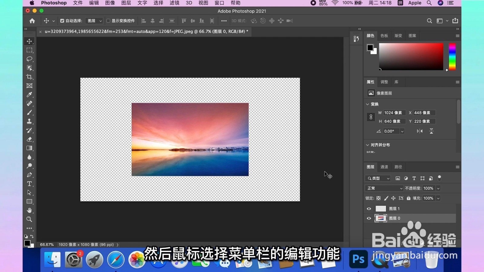Click the X position field 448 像素
Screen dimensions: 484x272
pos(424,113)
